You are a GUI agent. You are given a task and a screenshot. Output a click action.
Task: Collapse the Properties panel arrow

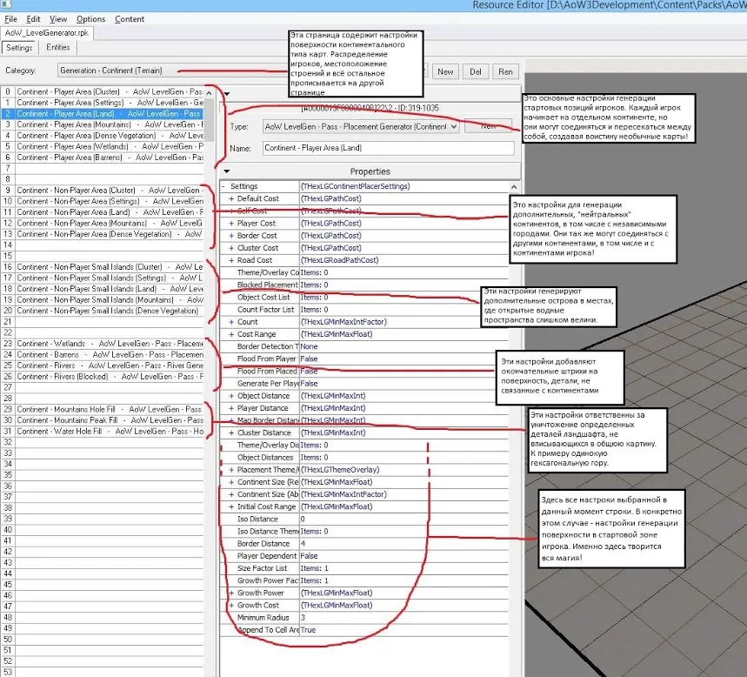[227, 171]
